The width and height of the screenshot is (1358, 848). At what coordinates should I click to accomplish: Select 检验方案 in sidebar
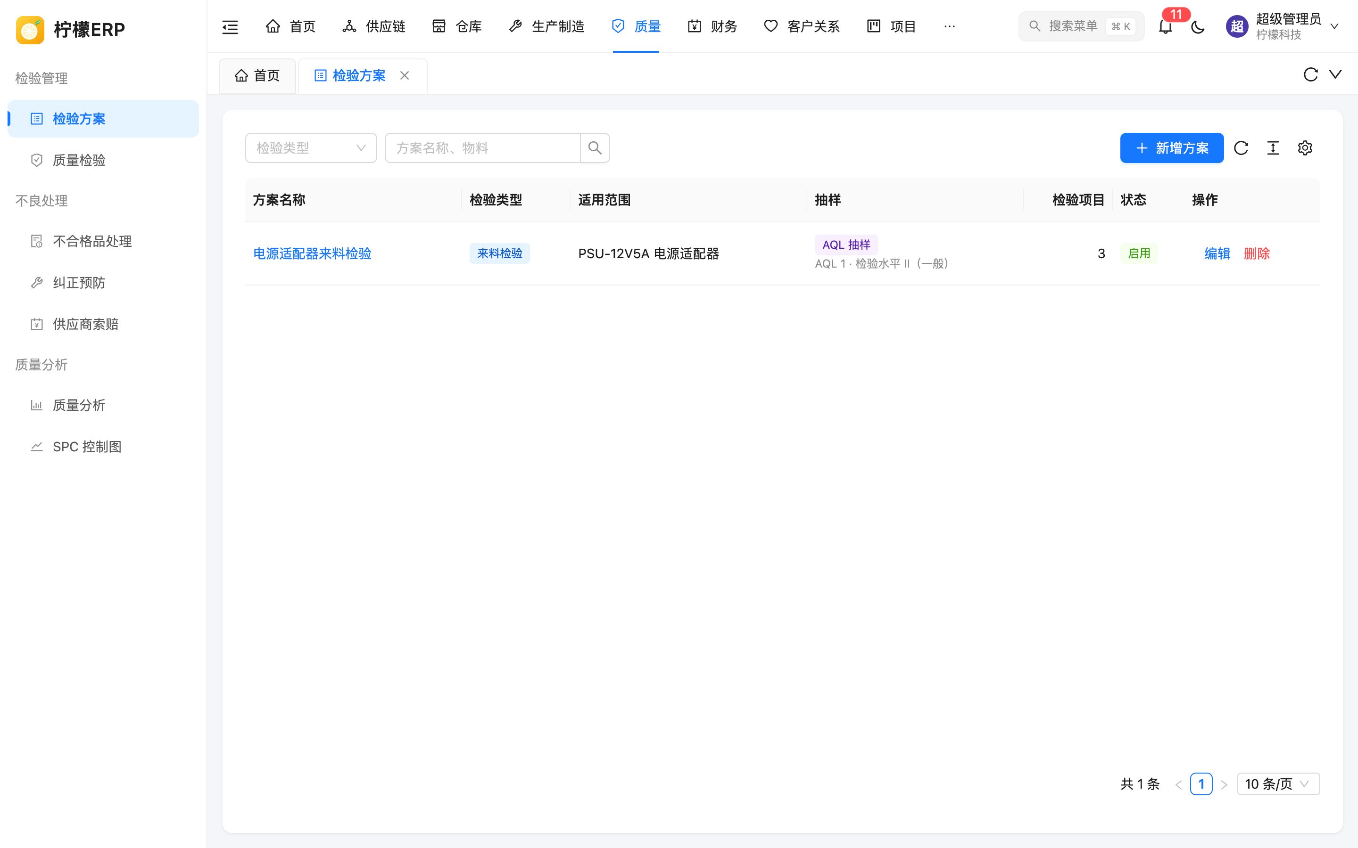click(x=103, y=119)
